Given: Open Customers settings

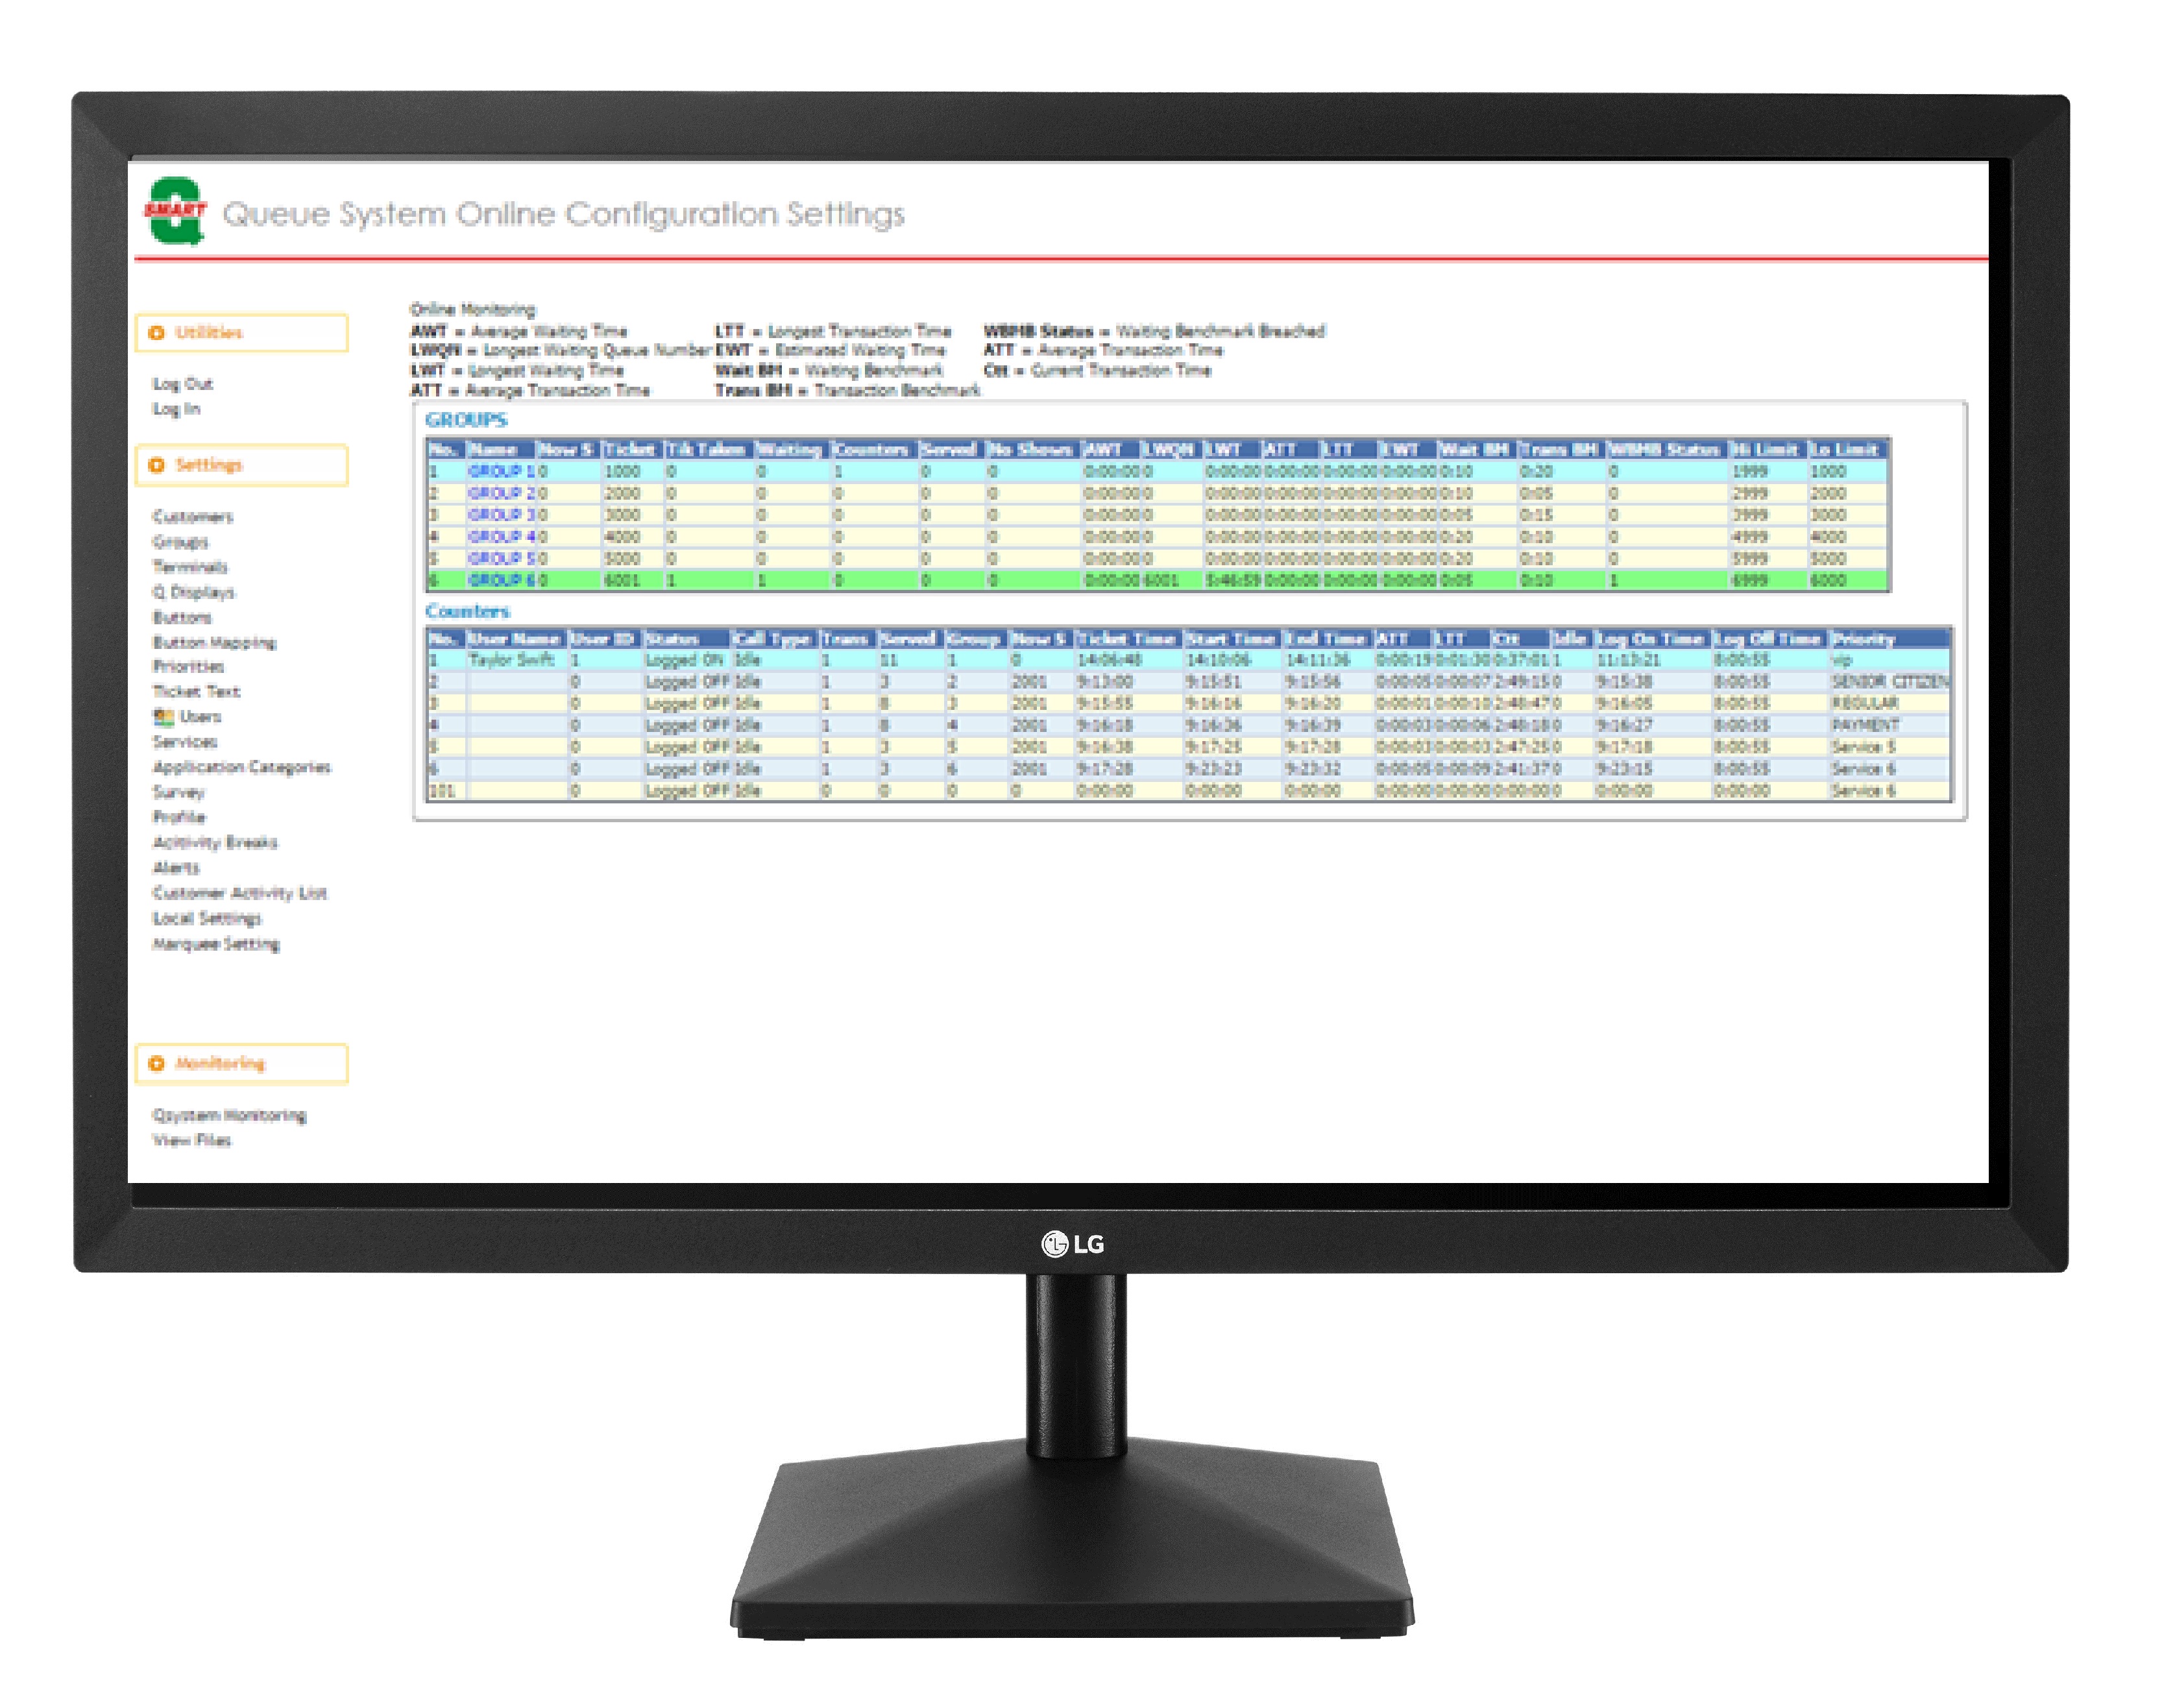Looking at the screenshot, I should [192, 517].
